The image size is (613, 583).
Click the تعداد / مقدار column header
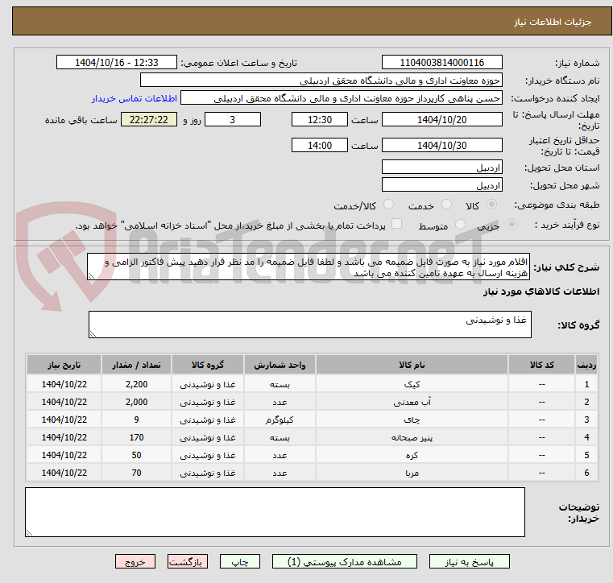point(136,365)
